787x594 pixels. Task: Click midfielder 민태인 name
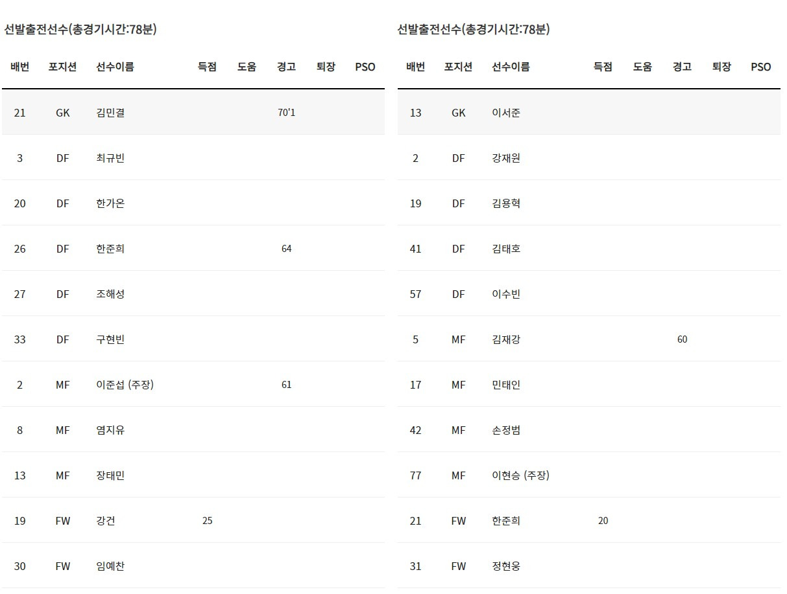point(506,385)
